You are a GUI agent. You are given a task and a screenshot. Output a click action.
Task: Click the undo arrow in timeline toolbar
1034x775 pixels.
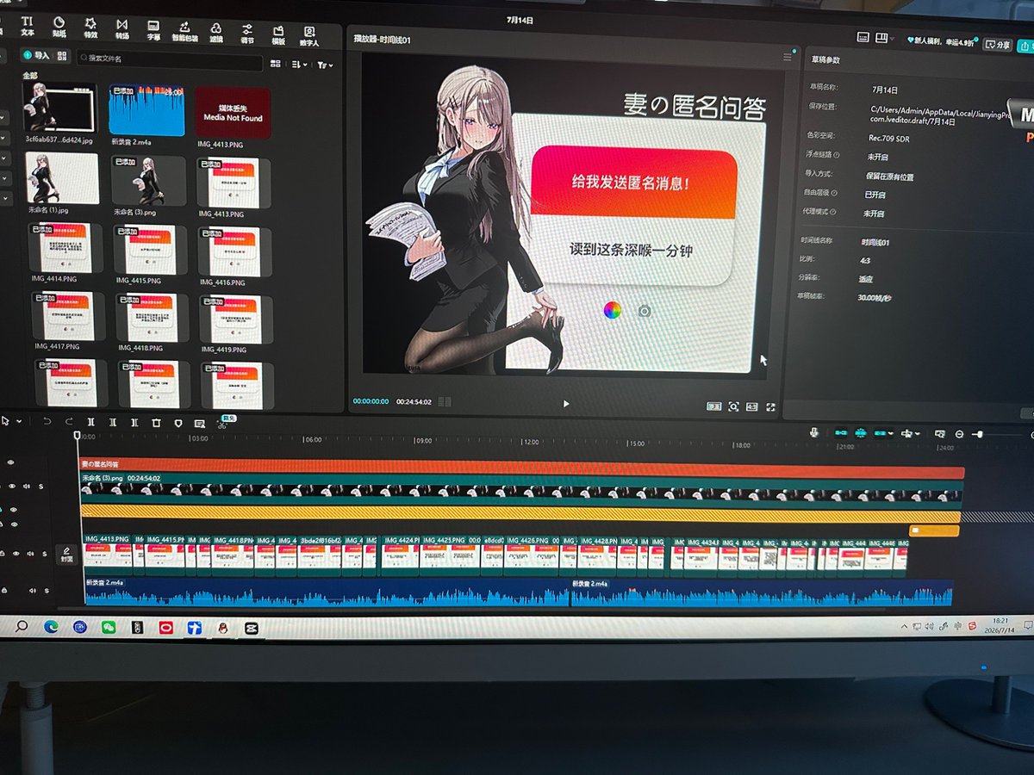[x=47, y=421]
